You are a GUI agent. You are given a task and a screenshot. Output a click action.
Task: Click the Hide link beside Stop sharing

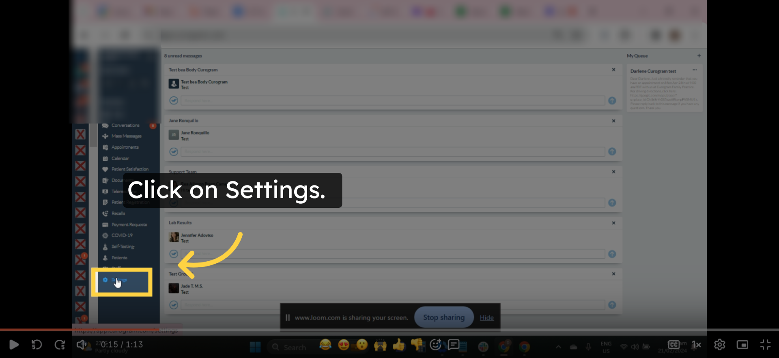point(486,318)
